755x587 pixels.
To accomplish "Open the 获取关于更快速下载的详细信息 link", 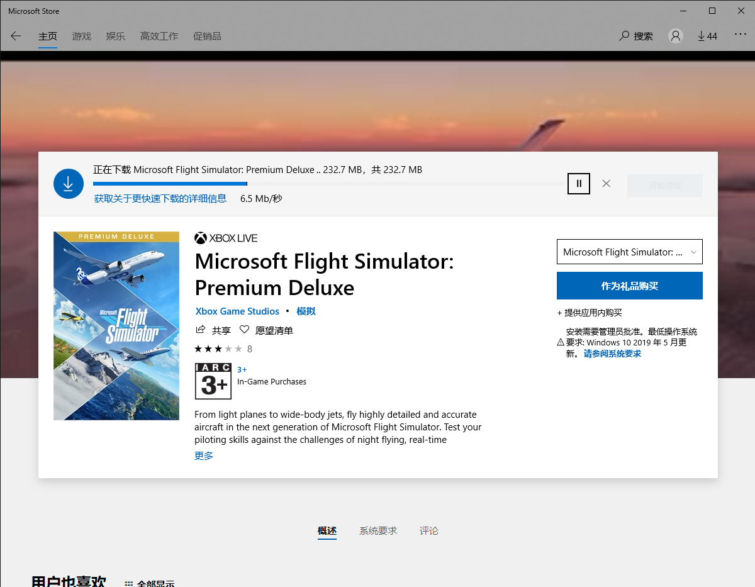I will tap(160, 199).
